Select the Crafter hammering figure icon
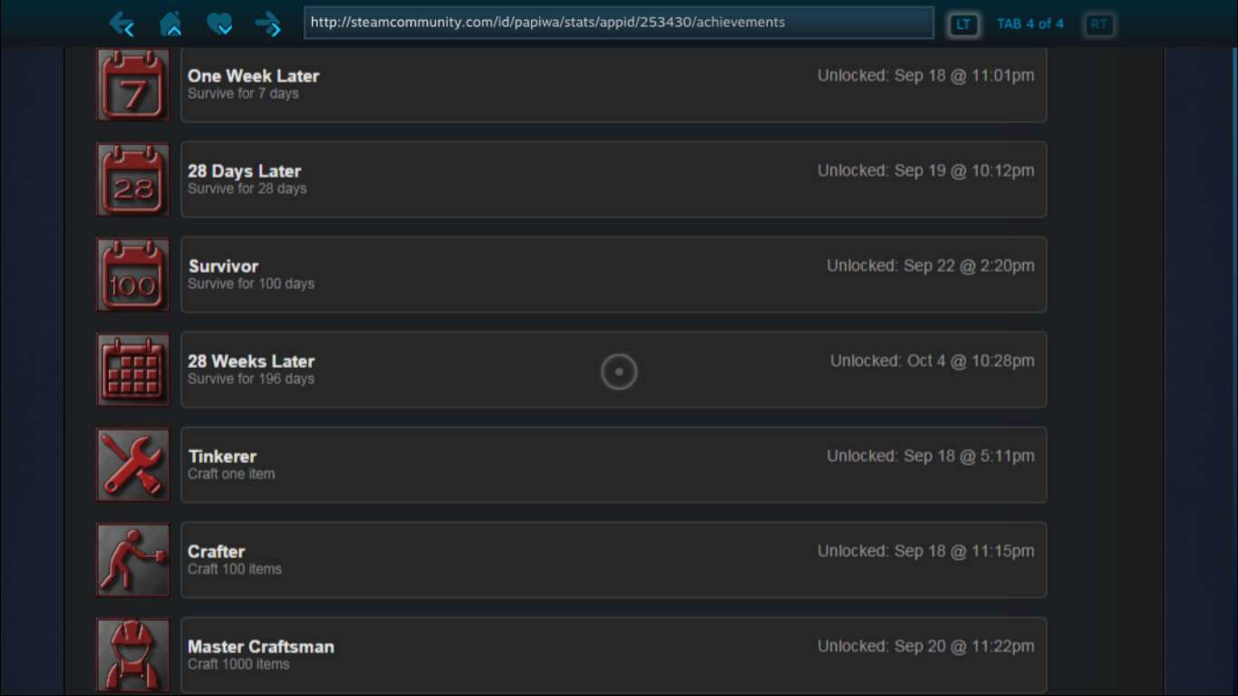The height and width of the screenshot is (696, 1238). coord(133,560)
